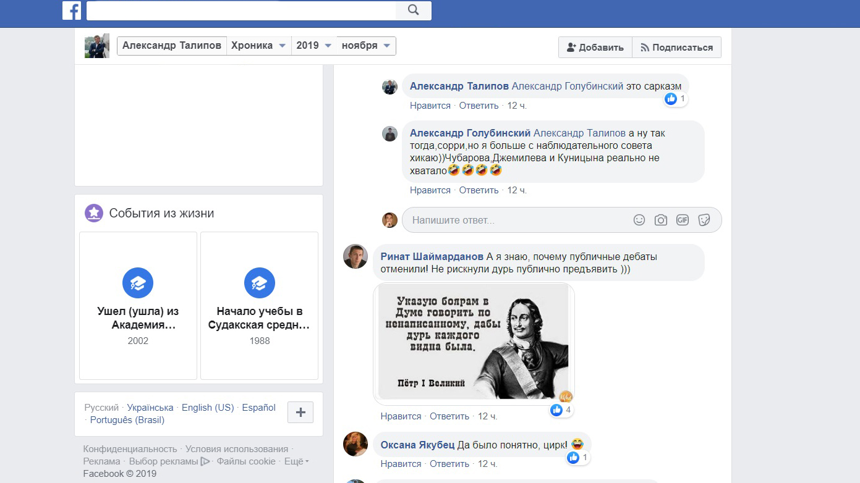Viewport: 860px width, 483px height.
Task: Expand the Хроника dropdown
Action: [x=258, y=46]
